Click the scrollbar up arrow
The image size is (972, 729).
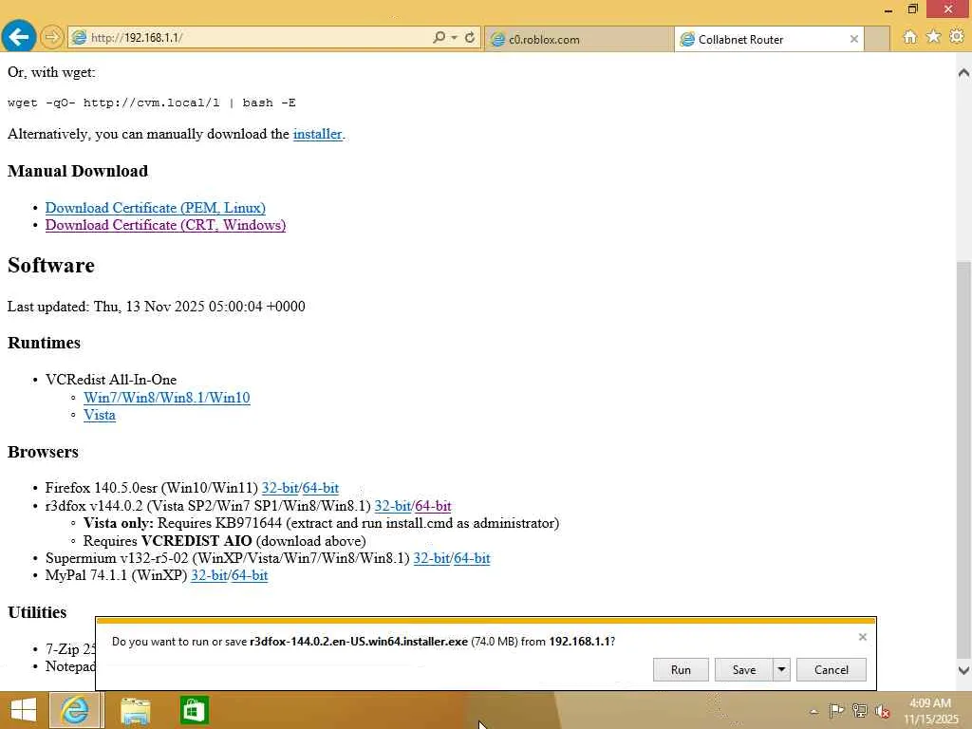[x=963, y=72]
